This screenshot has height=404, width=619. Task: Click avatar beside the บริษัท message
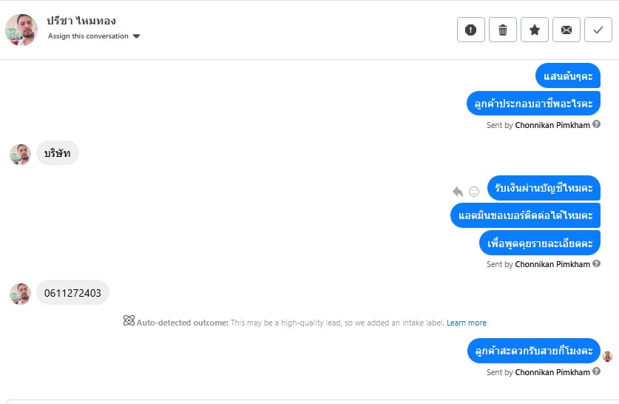coord(20,154)
